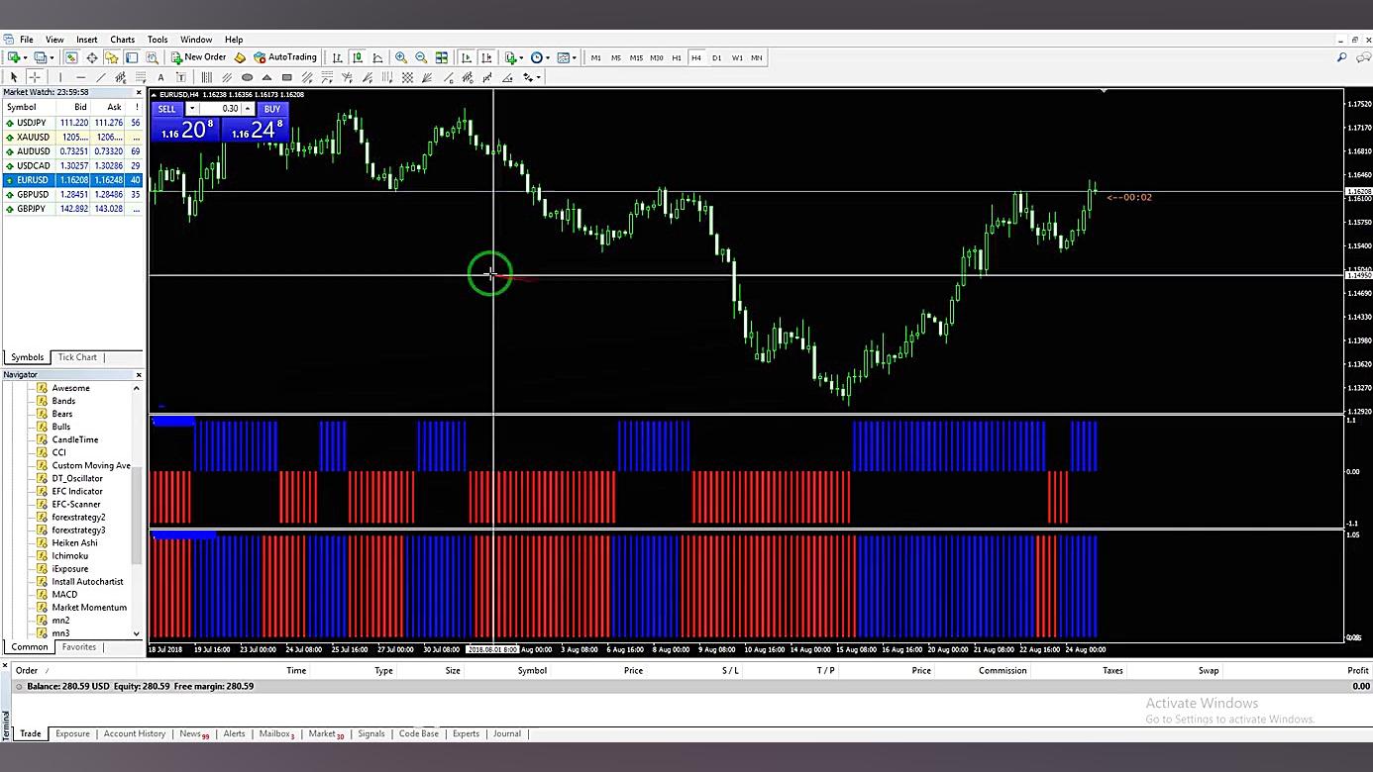
Task: Launch MetaEditor from the toolbar
Action: click(x=240, y=57)
